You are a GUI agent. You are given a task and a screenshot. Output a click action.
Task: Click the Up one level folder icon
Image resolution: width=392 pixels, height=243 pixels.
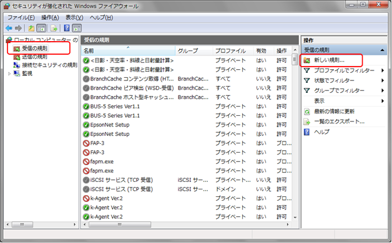[x=31, y=28]
